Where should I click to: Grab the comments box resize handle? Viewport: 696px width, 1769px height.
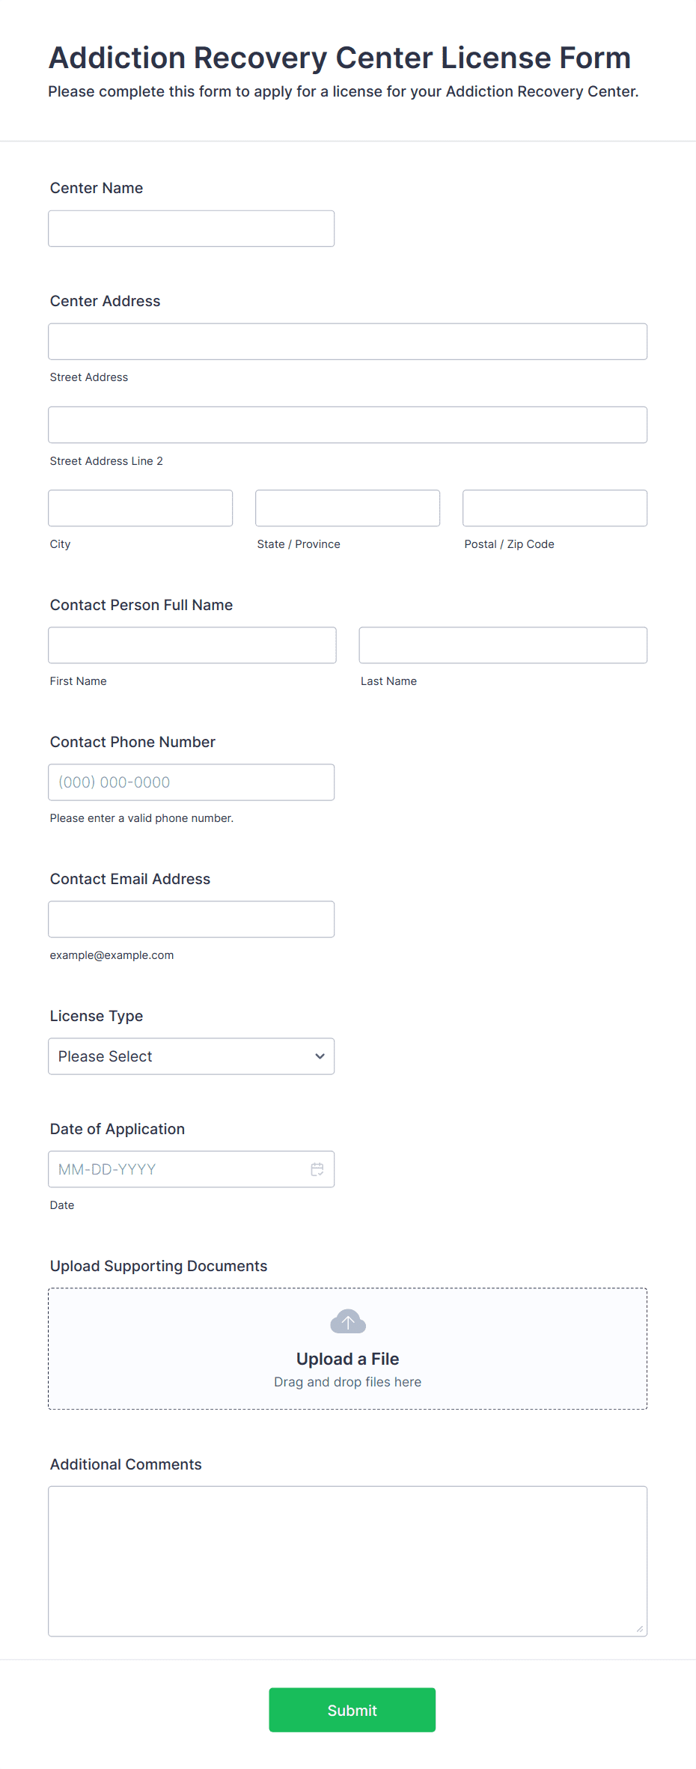point(640,1629)
